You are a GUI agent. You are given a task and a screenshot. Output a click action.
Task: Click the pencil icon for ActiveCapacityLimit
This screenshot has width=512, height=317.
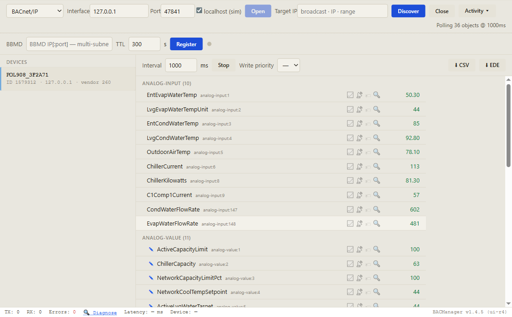tap(151, 250)
